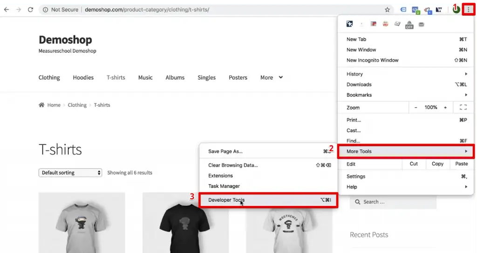Click the rocket extension icon in menu

349,24
